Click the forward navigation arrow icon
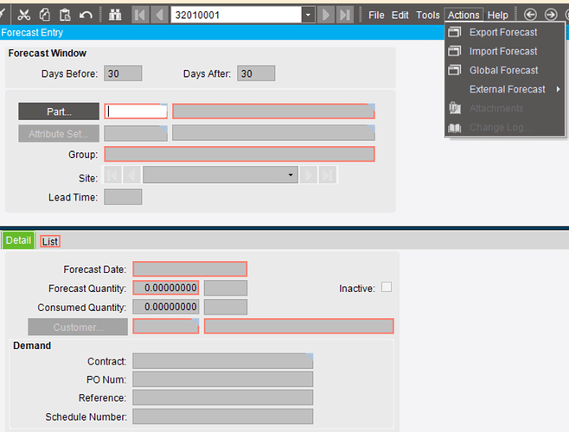569x432 pixels. 551,15
